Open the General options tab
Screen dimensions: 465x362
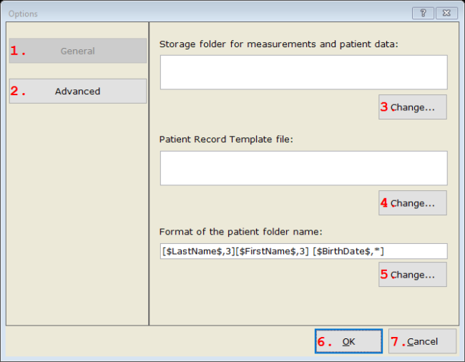coord(77,51)
